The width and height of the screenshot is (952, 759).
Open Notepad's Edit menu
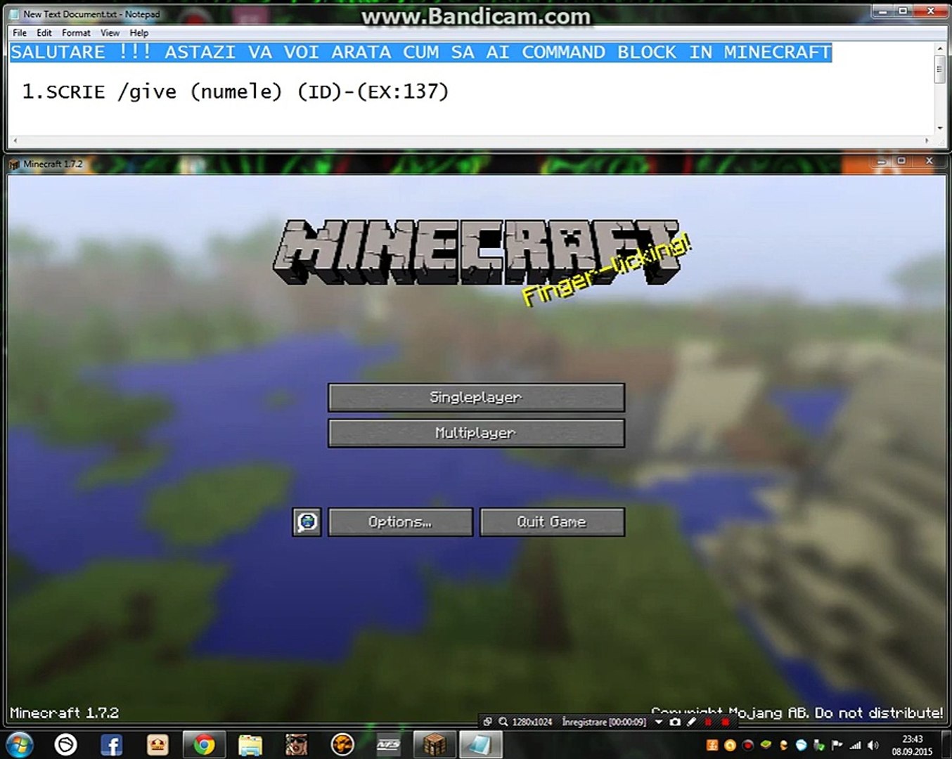[x=44, y=33]
